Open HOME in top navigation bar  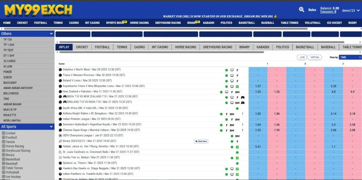click(x=7, y=23)
